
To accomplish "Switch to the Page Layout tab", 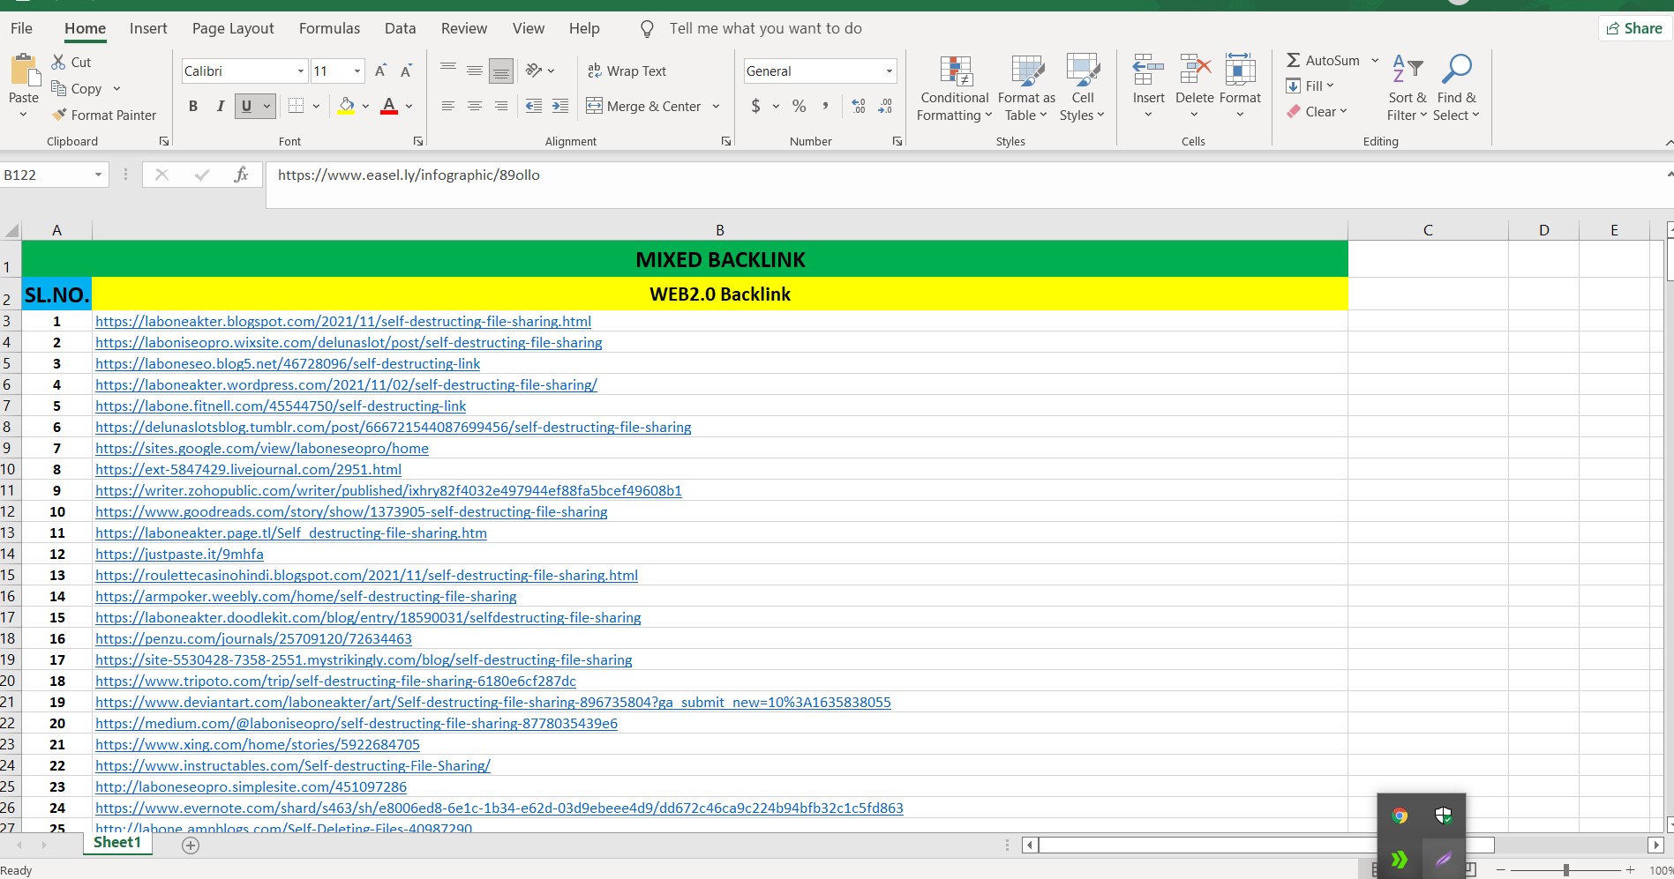I will [x=233, y=28].
